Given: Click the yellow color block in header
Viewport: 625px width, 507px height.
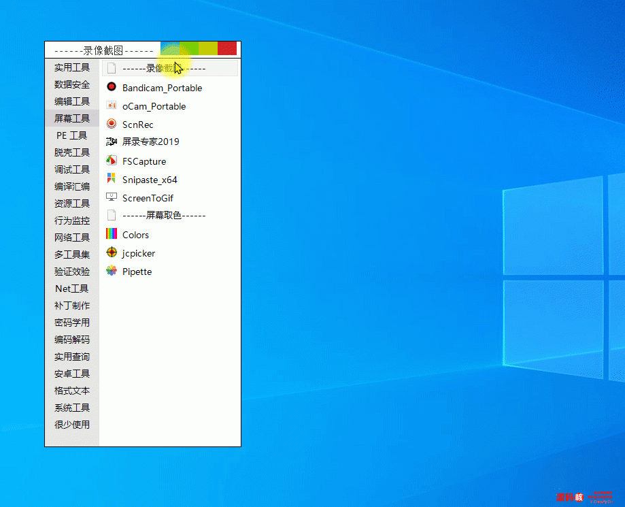Looking at the screenshot, I should click(208, 48).
